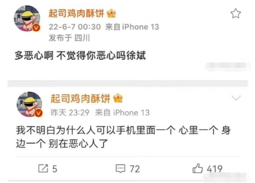Click the 来自 iPhone 13 source on first post

tap(132, 27)
